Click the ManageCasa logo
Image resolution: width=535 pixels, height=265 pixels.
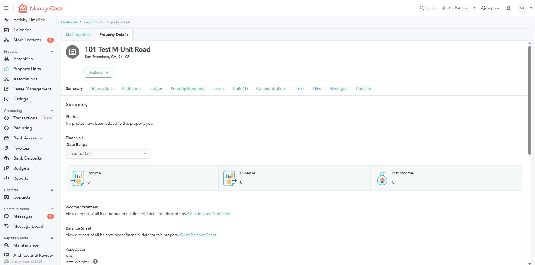[41, 8]
